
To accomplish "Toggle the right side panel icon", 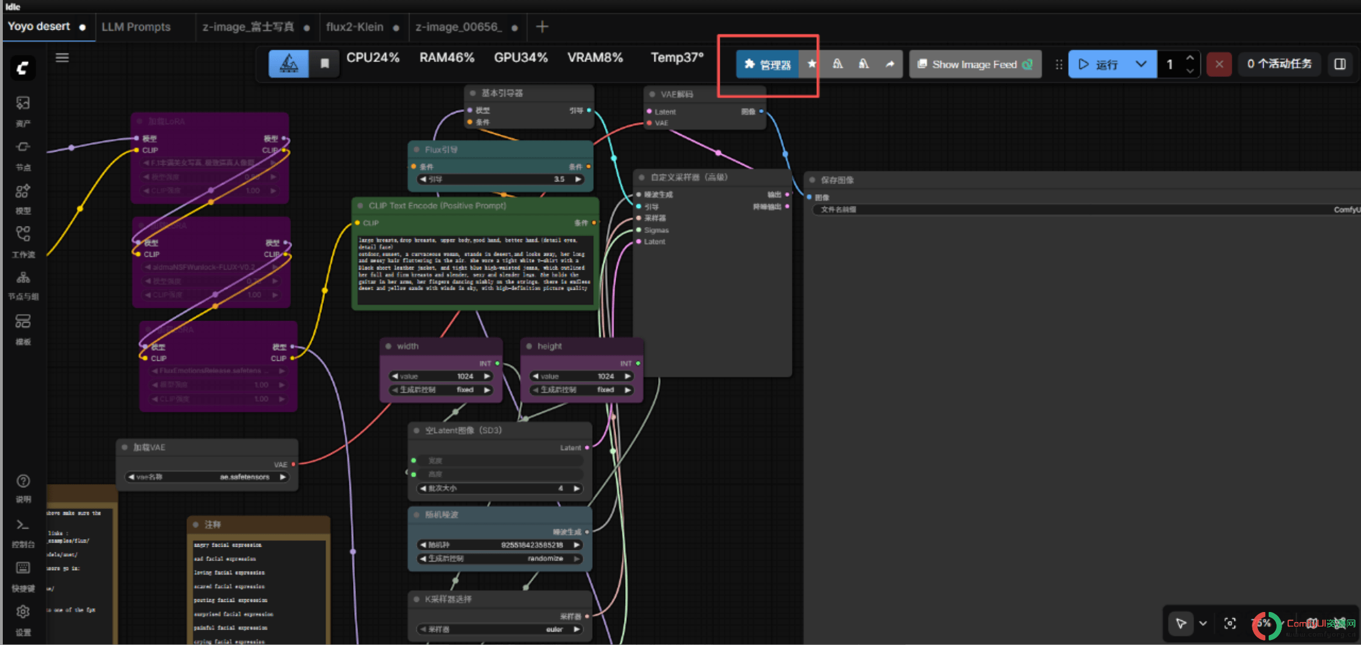I will [1340, 64].
